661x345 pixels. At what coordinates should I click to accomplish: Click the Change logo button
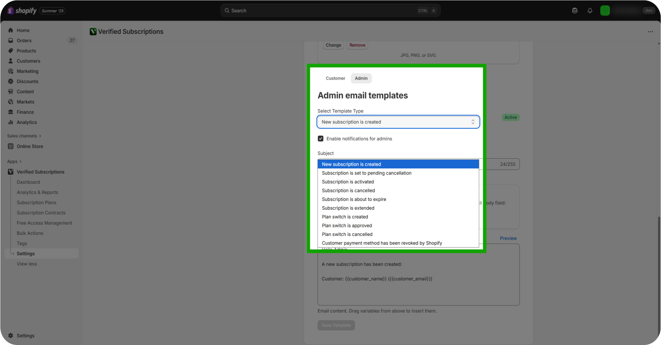click(x=333, y=45)
